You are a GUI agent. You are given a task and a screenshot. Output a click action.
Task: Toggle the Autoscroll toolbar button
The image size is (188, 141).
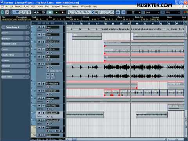point(118,13)
